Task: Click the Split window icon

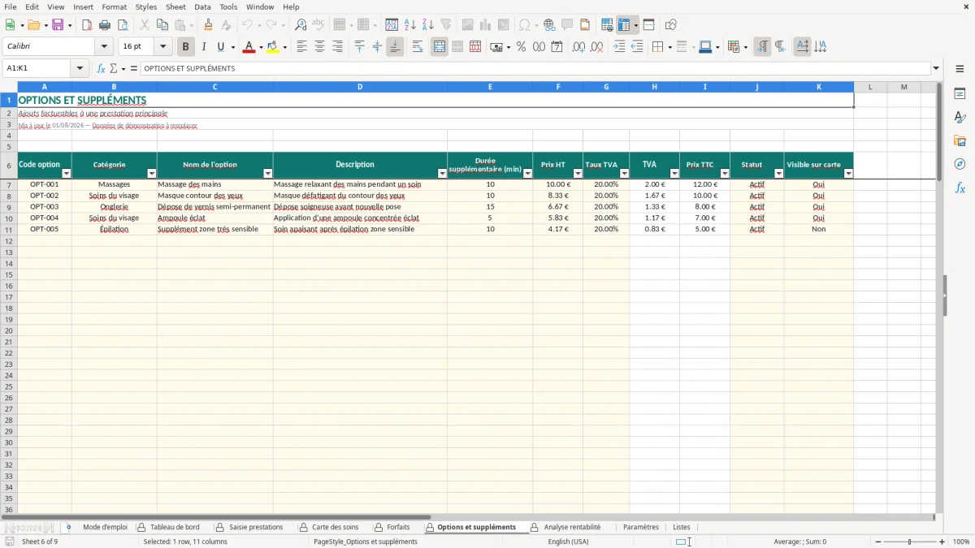Action: coord(648,25)
